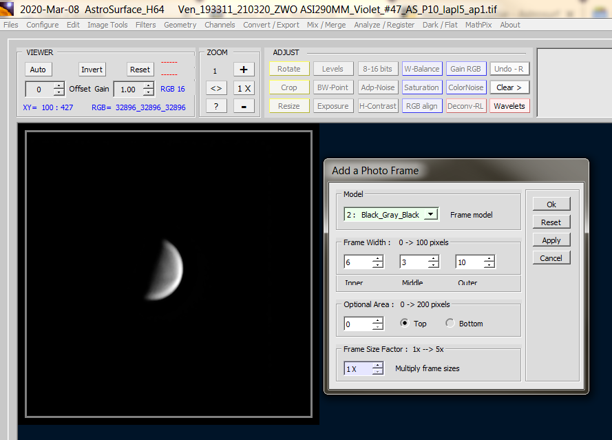This screenshot has height=440, width=612.
Task: Adjust the Inner frame width spinner
Action: pos(377,262)
